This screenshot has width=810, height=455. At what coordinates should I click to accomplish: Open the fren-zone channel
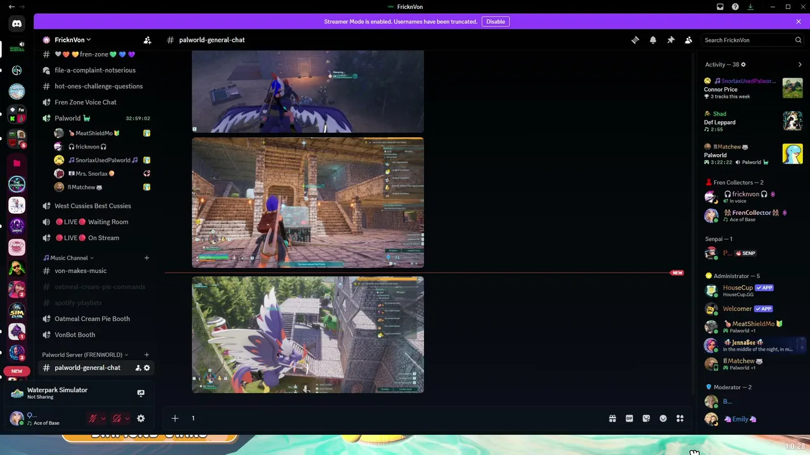pos(96,54)
